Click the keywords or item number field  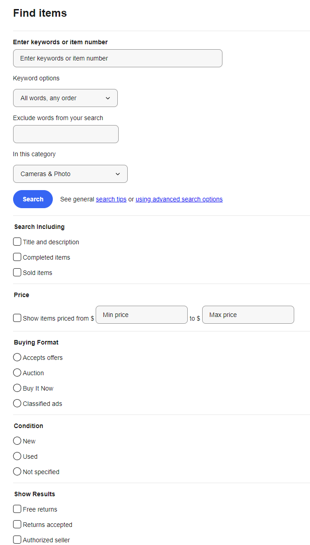pos(117,58)
